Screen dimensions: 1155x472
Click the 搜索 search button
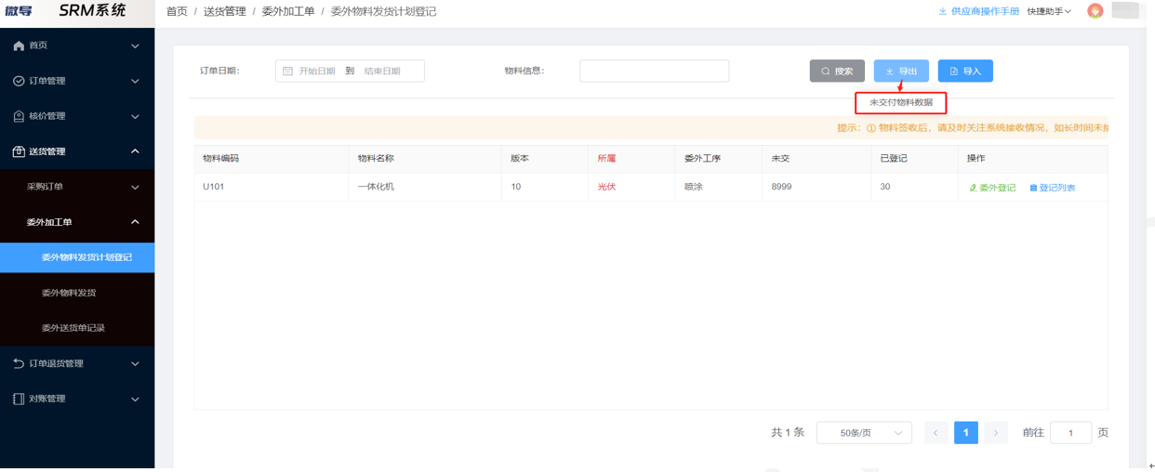(837, 72)
